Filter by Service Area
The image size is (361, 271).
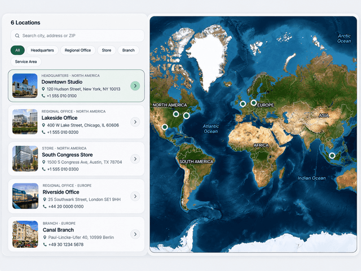tap(26, 62)
